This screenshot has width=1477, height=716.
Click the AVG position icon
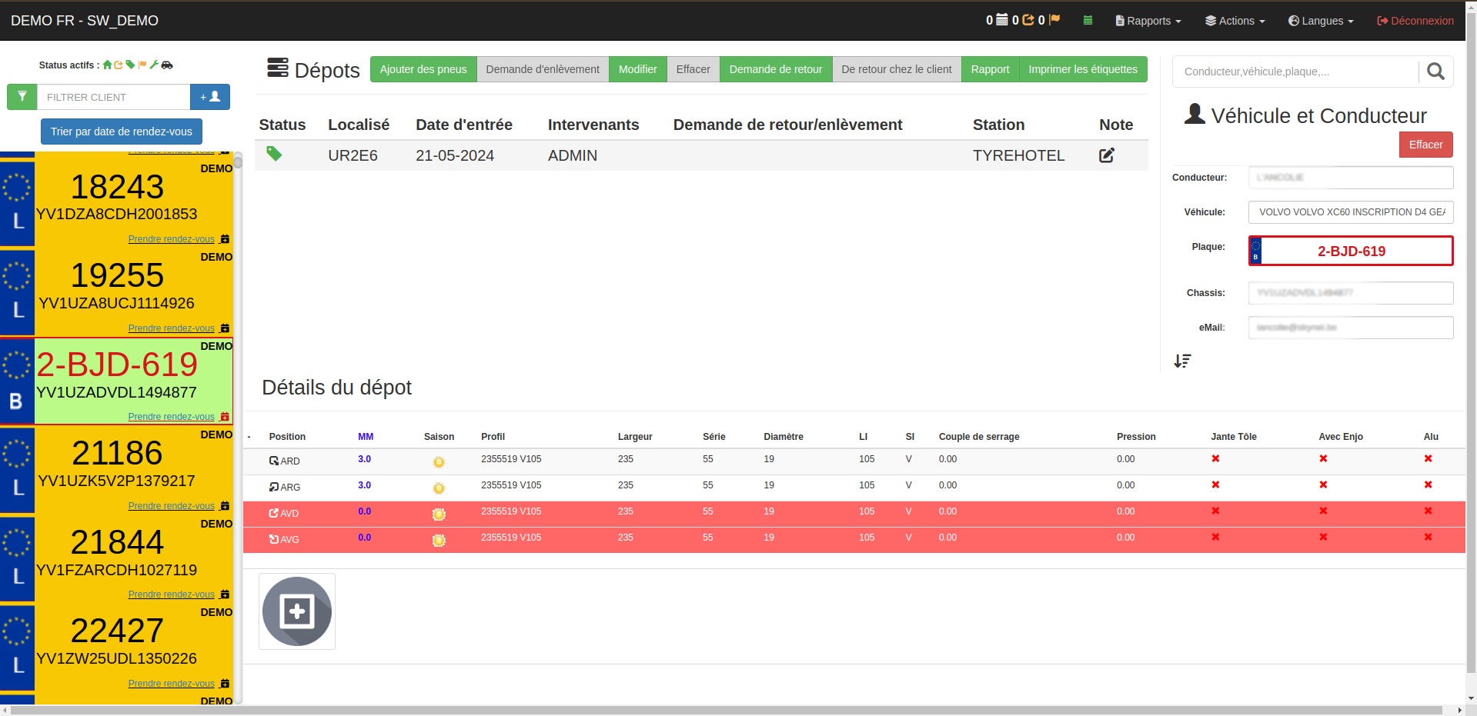(x=273, y=539)
